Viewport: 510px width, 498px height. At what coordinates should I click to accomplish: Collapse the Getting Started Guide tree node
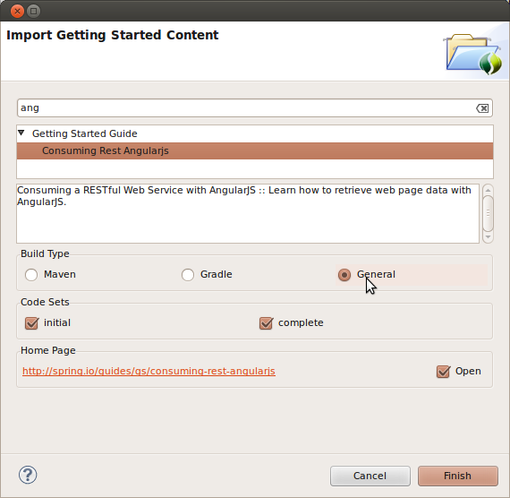(21, 133)
